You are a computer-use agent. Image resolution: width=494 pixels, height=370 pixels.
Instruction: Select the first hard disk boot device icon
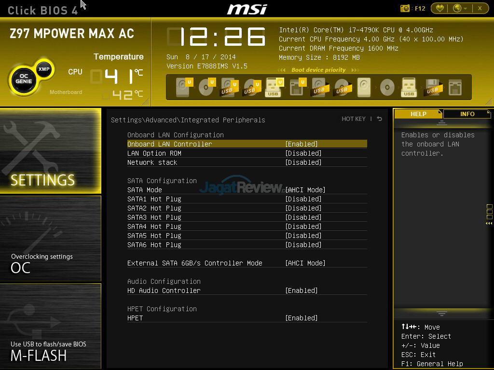184,87
